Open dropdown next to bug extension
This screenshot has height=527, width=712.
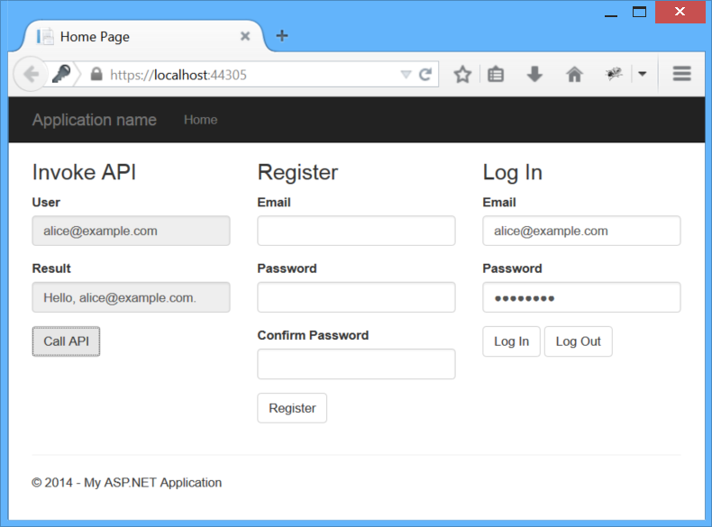[642, 74]
